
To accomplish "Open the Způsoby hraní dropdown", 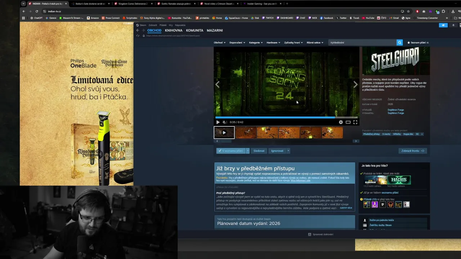I will (x=293, y=42).
